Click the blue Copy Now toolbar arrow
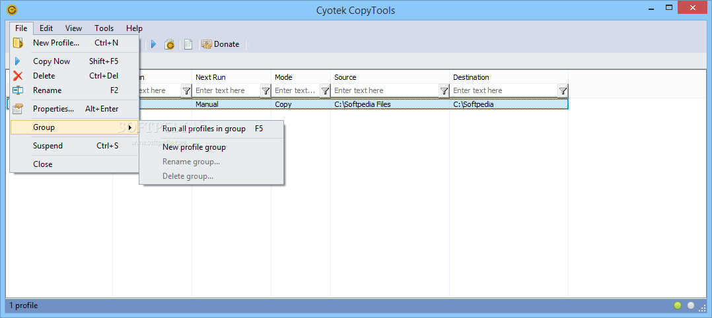Image resolution: width=712 pixels, height=318 pixels. pyautogui.click(x=153, y=44)
